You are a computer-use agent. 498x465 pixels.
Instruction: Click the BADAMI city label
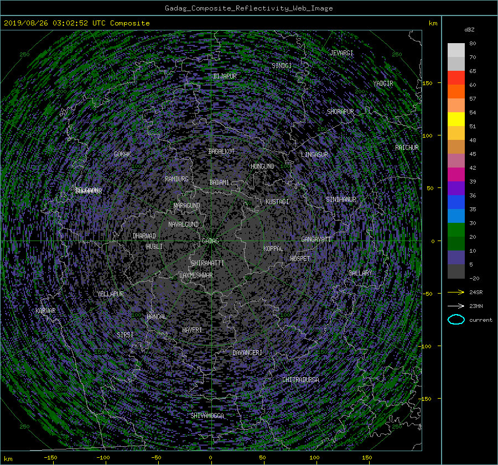click(x=219, y=182)
